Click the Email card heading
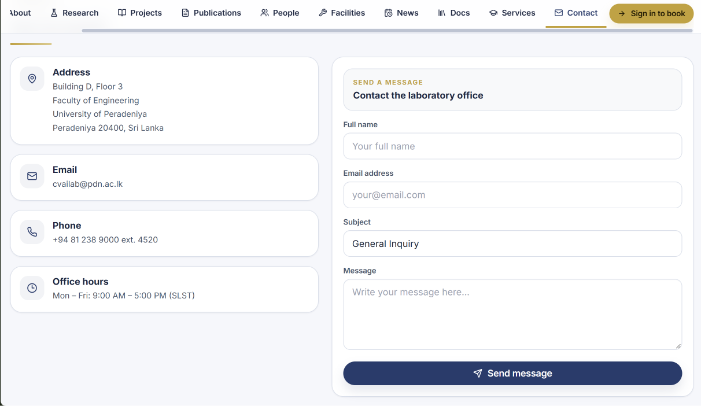701x406 pixels. click(65, 169)
